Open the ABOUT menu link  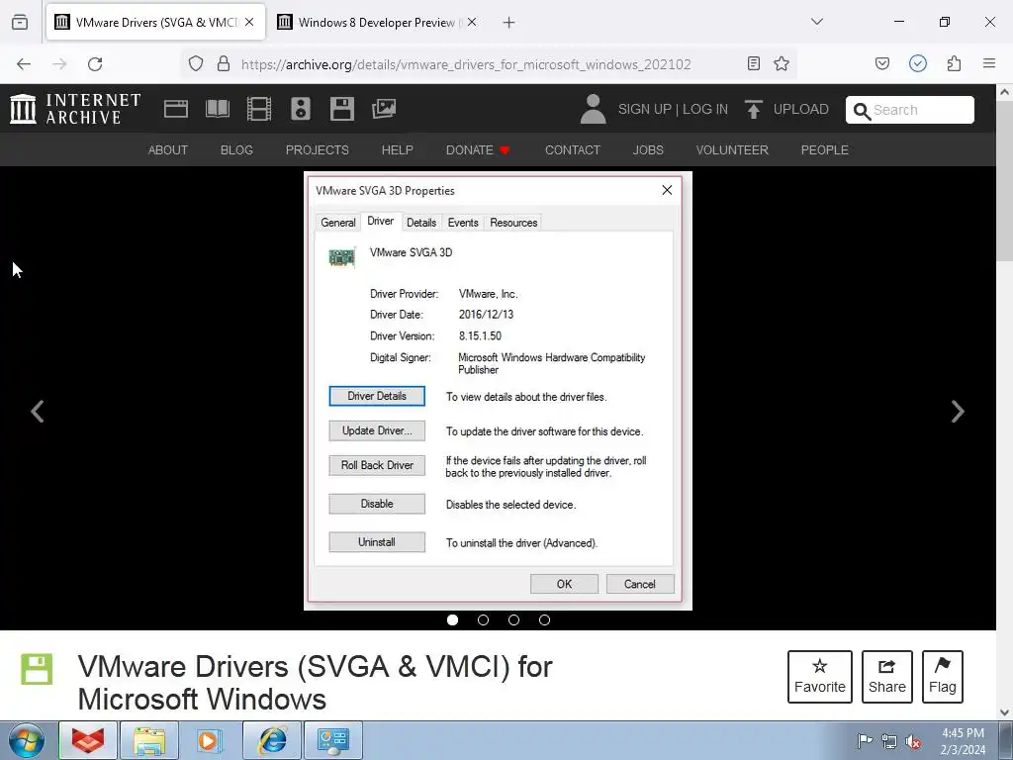point(168,150)
